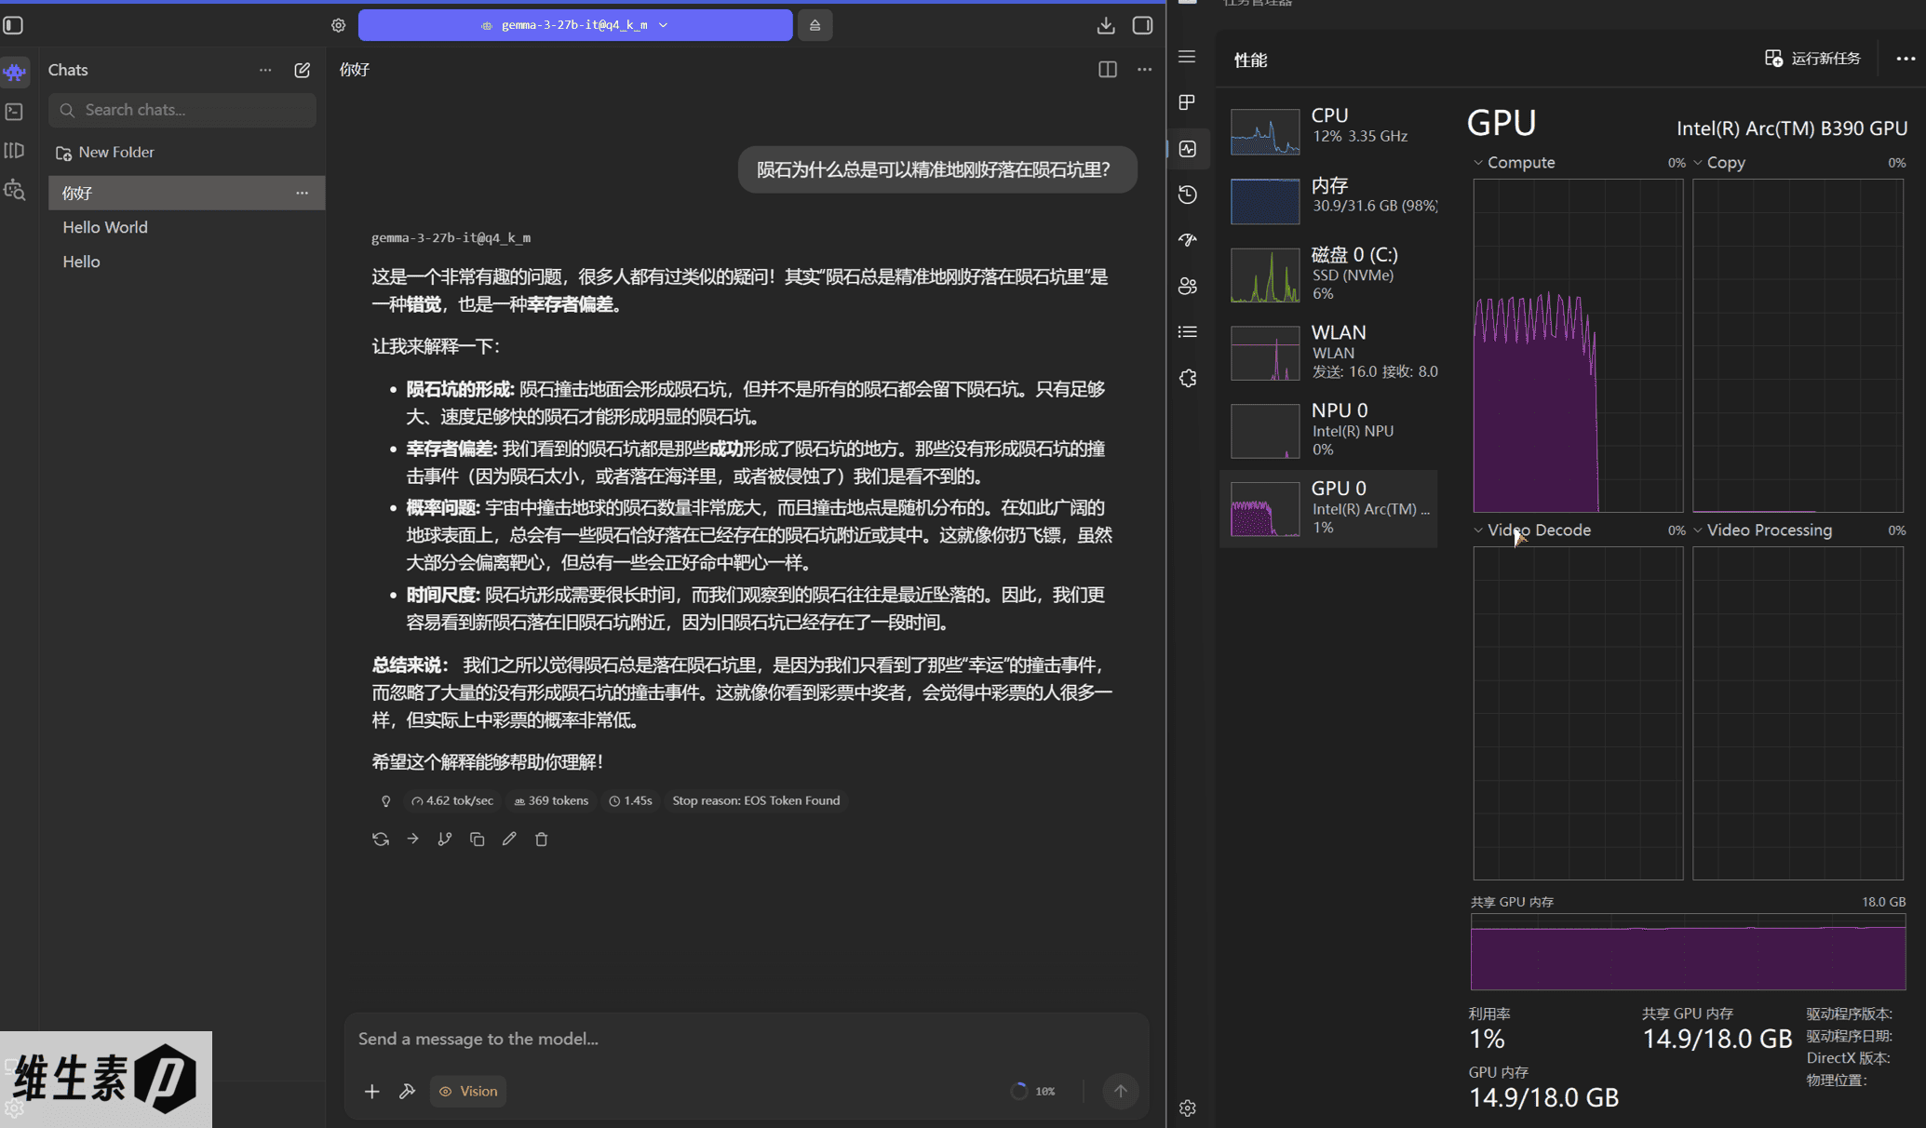Select the Hello World chat
The width and height of the screenshot is (1926, 1128).
(105, 227)
